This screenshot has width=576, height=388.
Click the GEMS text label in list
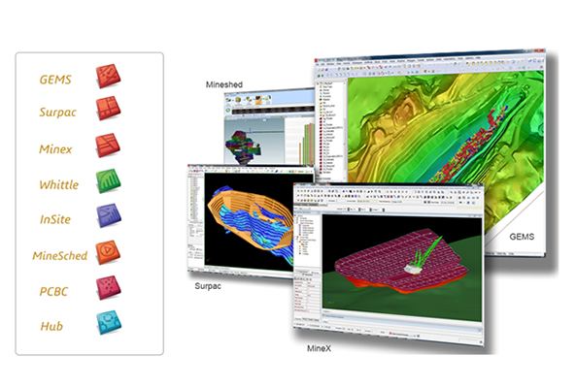click(55, 80)
